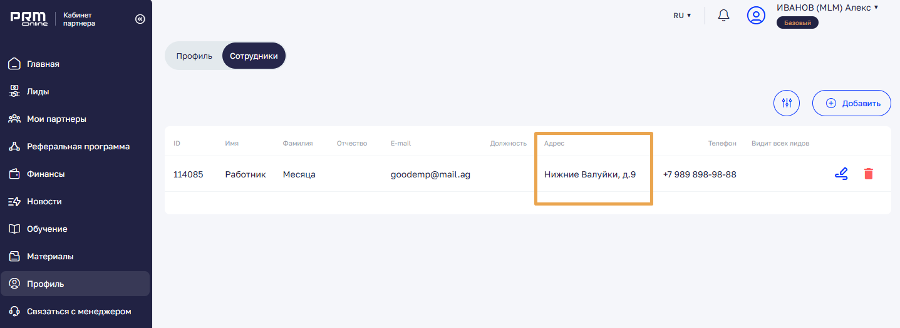The image size is (900, 328).
Task: Delete employee with red trash icon
Action: (868, 174)
